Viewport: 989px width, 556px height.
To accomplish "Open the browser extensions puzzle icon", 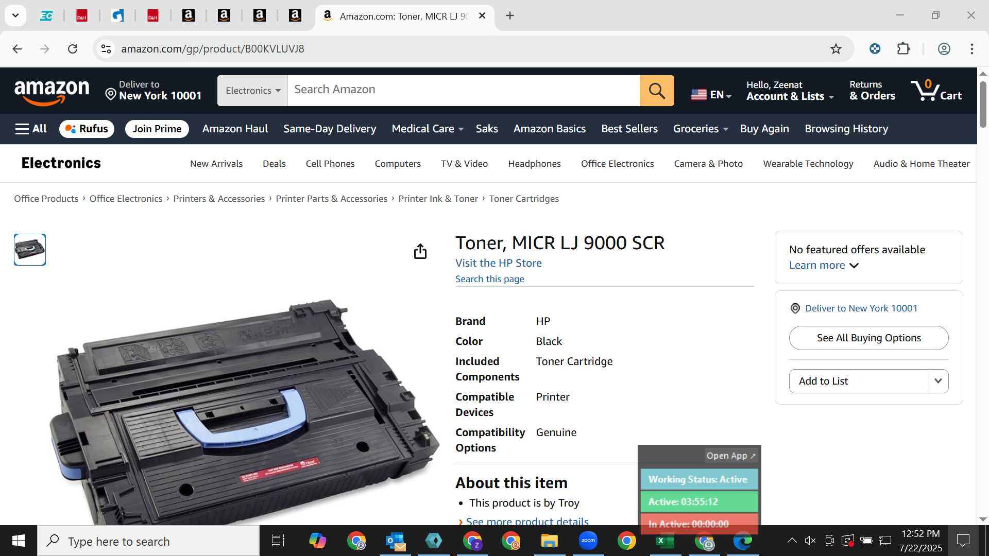I will pyautogui.click(x=903, y=49).
